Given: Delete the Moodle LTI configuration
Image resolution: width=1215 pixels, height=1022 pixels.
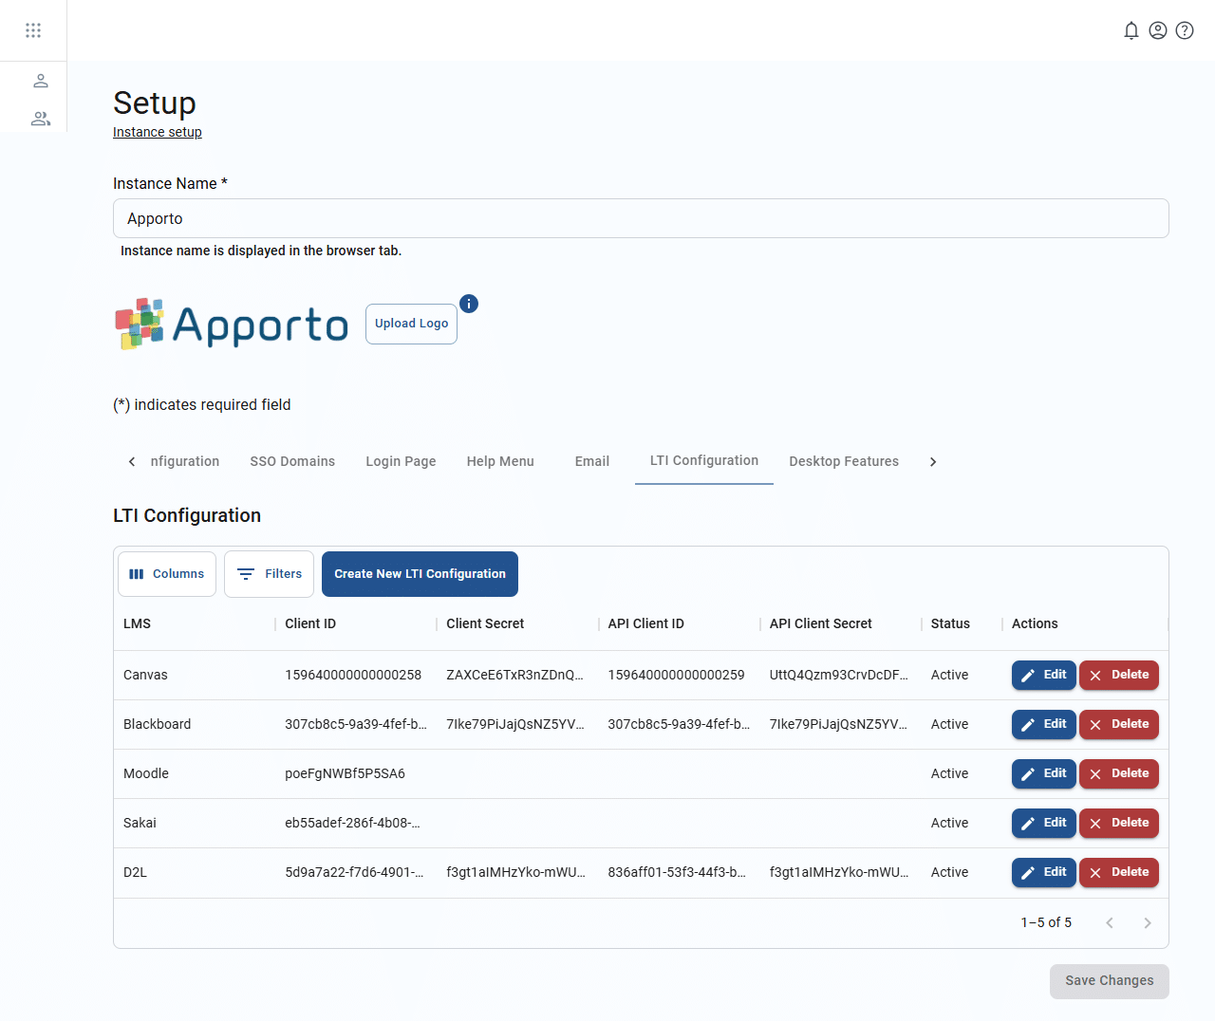Looking at the screenshot, I should [1118, 773].
